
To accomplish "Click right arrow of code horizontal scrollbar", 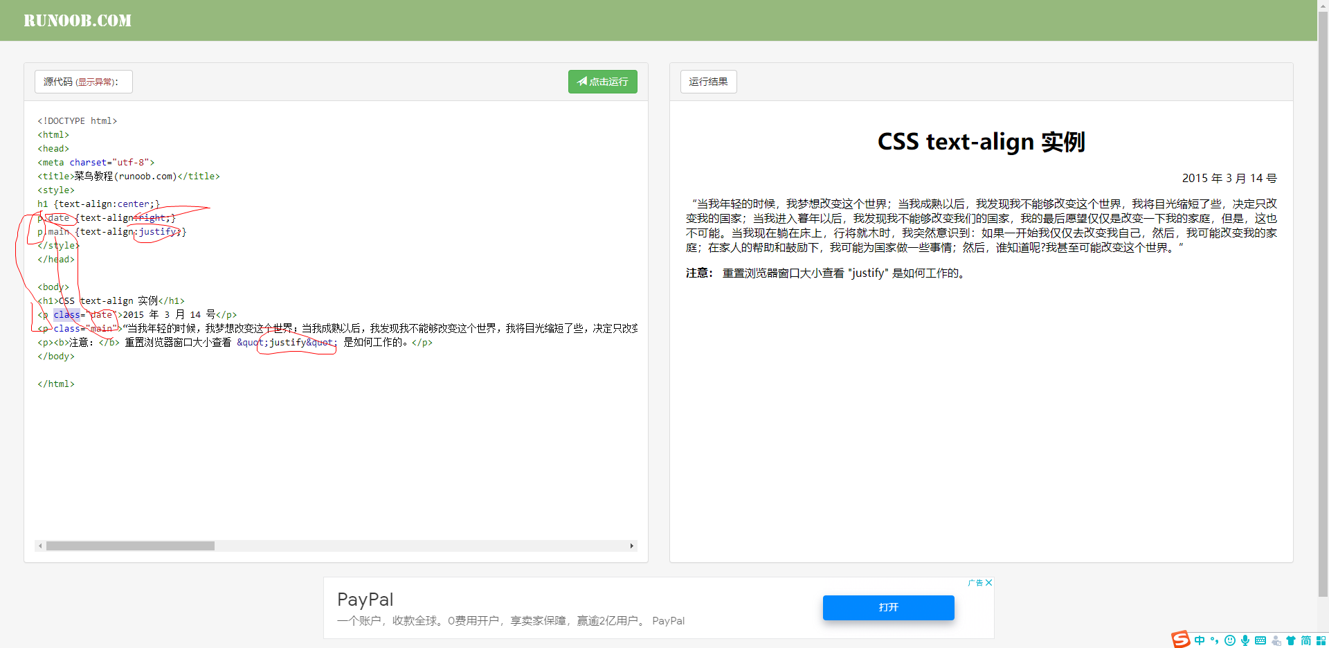I will point(631,546).
